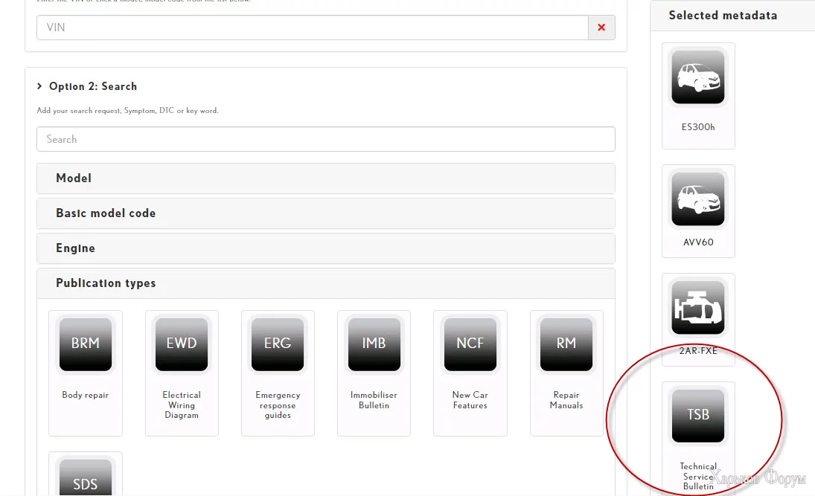Click the 2AR-FXE label text

tap(698, 350)
